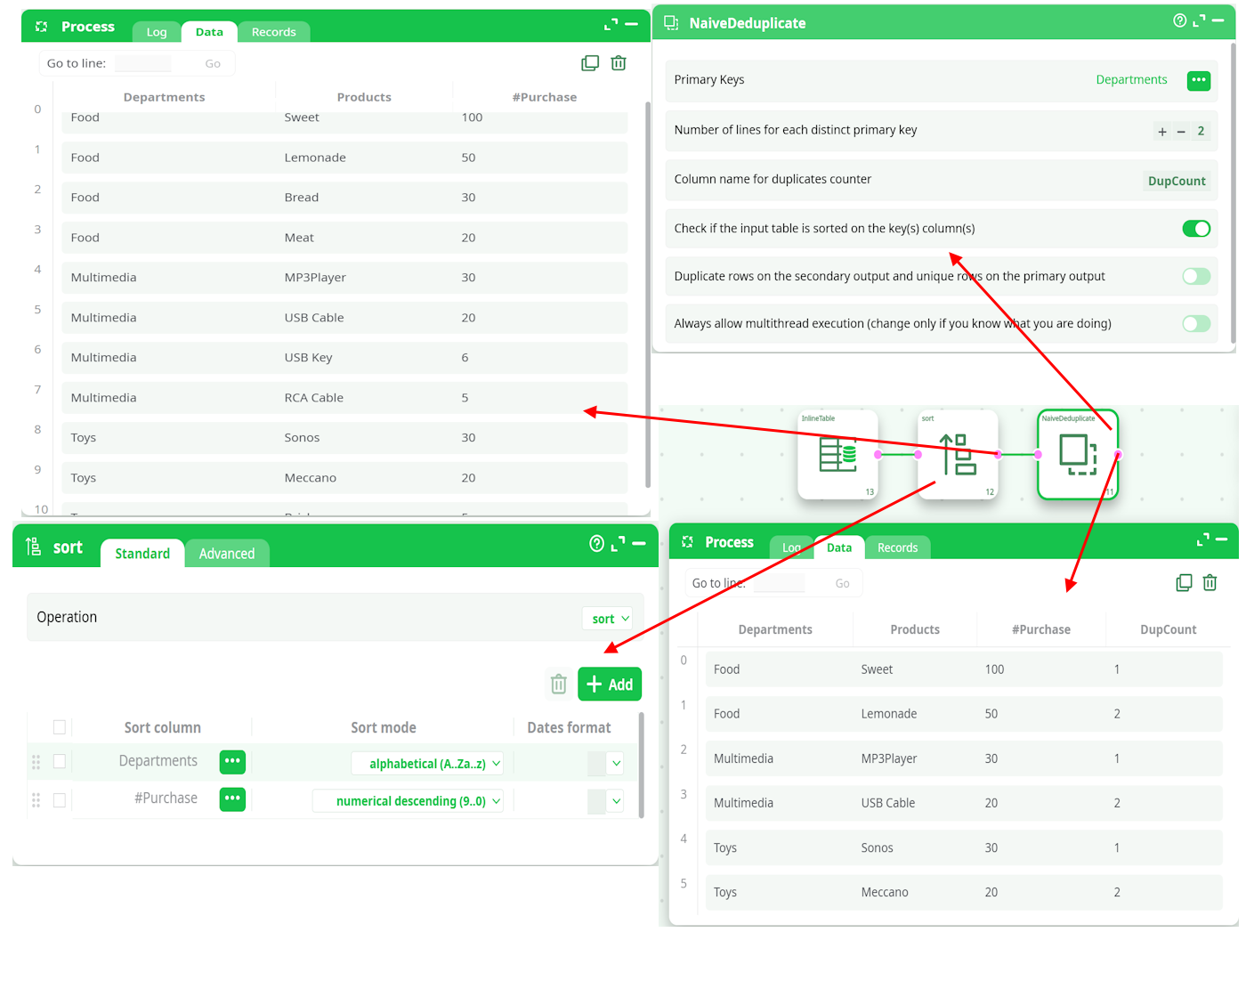Click the trash icon in top-left Process panel
This screenshot has width=1246, height=989.
coord(619,63)
